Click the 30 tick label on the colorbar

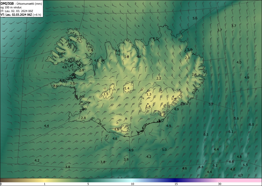click(220, 184)
